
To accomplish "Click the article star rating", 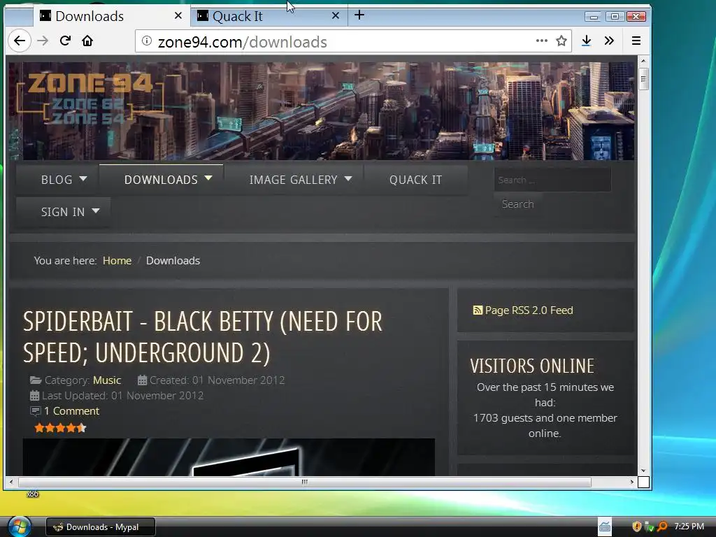I will click(x=60, y=428).
